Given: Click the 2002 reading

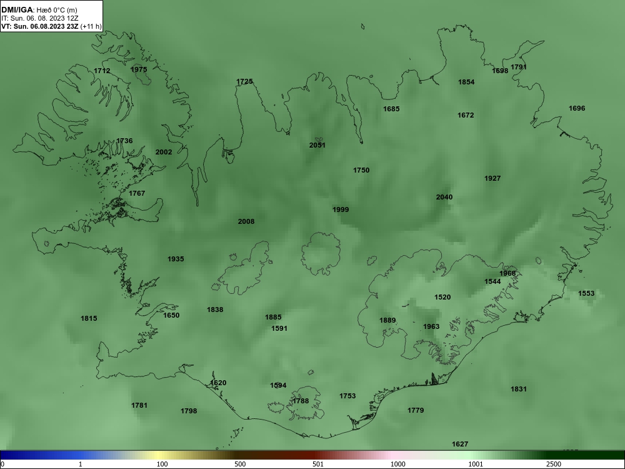Looking at the screenshot, I should pos(164,152).
